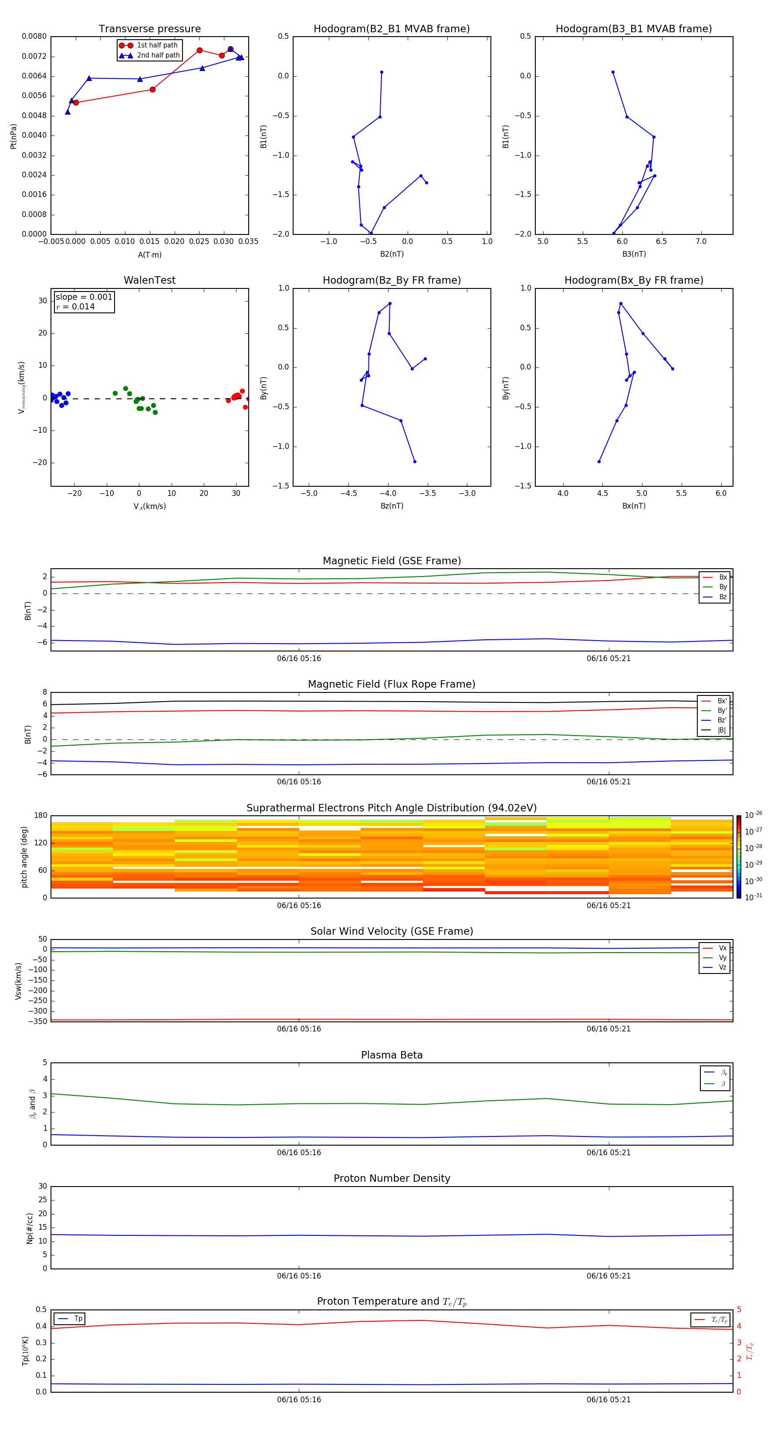
Task: Click the Suprathermal Electrons Pitch Angle title
Action: point(392,808)
